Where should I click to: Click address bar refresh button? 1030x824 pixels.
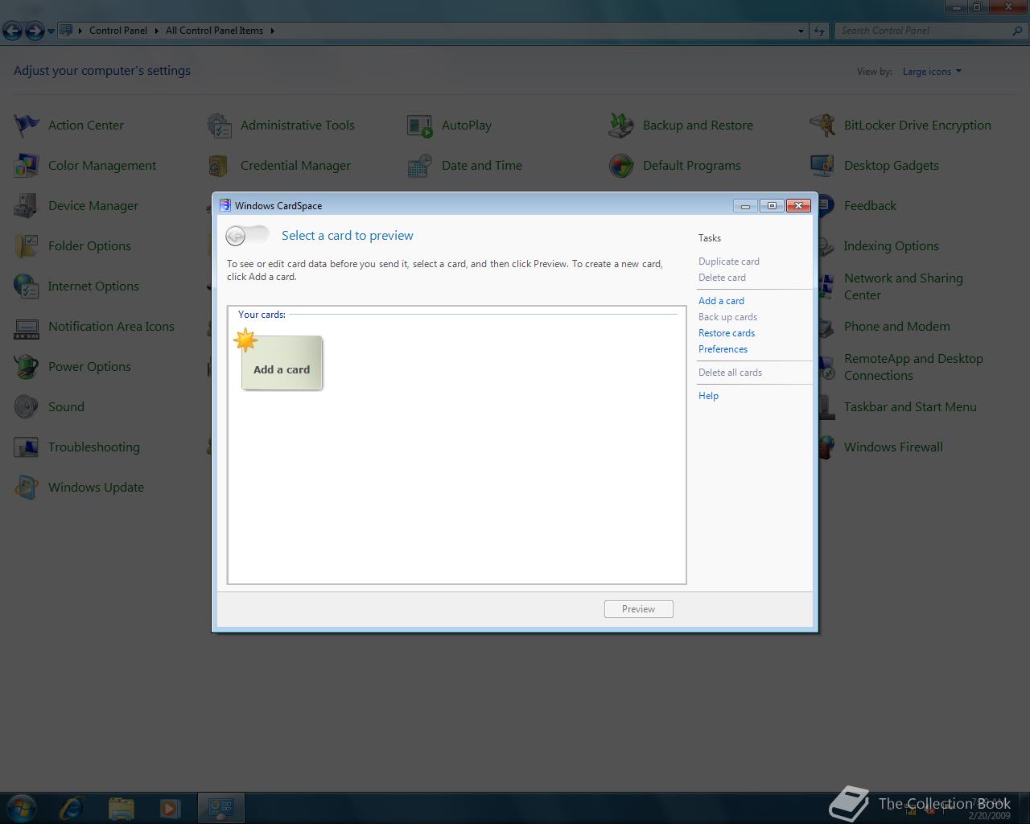(819, 31)
